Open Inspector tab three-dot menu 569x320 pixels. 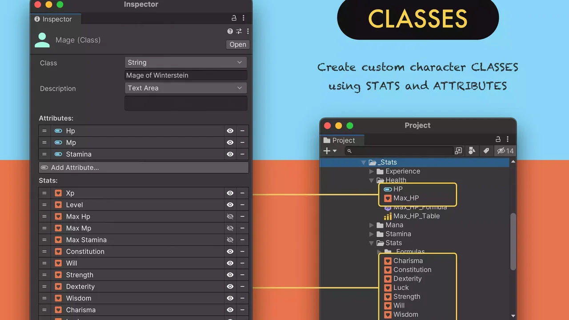244,18
